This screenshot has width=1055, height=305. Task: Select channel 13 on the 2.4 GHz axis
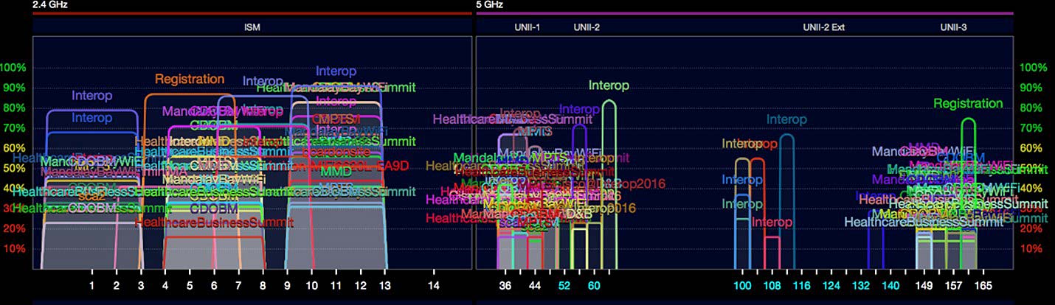click(384, 284)
